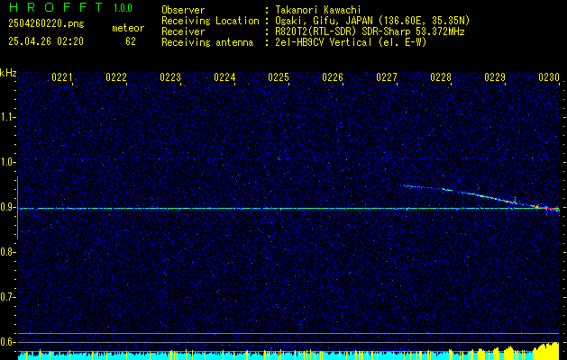Click frequency axis label 0.7
The height and width of the screenshot is (360, 567).
pos(8,297)
